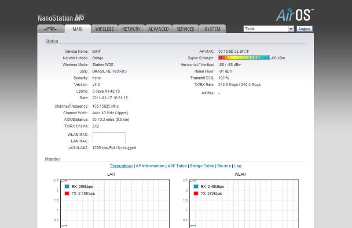Click the blue LAN RX legend swatch
The image size is (352, 228).
[67, 186]
